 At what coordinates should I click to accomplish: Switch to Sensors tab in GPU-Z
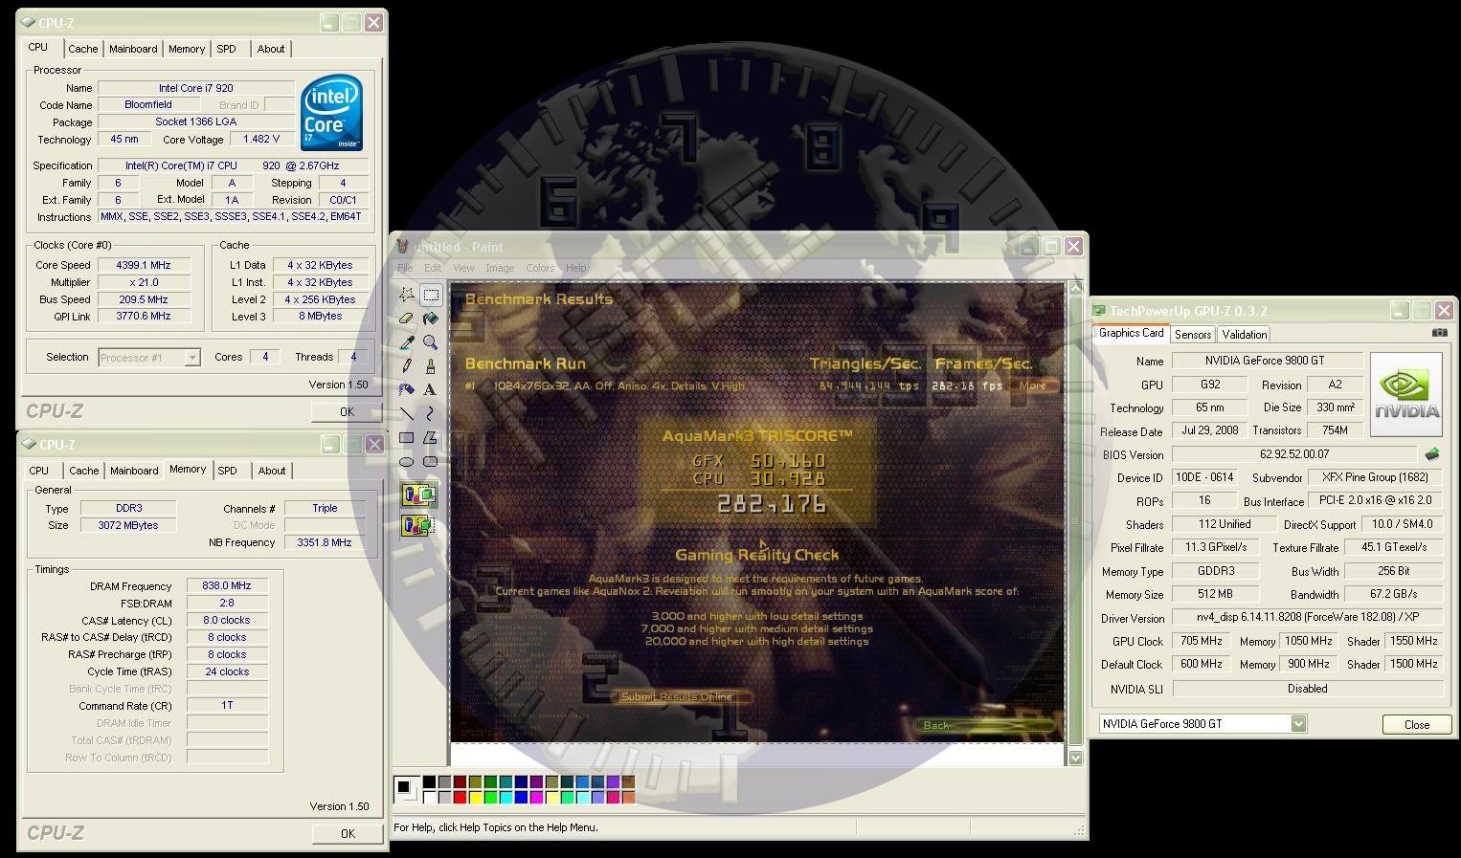(x=1193, y=335)
